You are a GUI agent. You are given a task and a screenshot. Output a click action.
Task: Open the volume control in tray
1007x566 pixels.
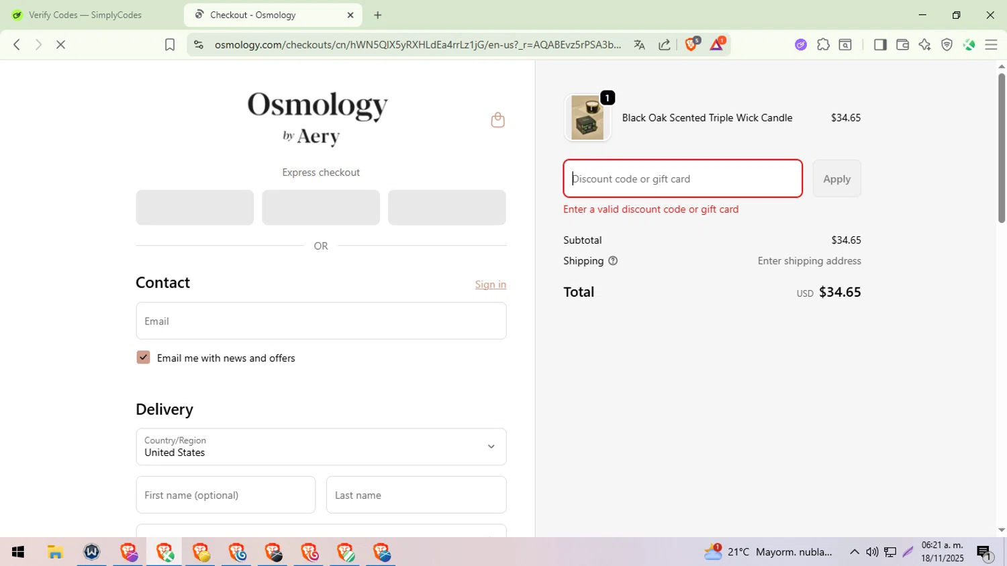coord(872,552)
